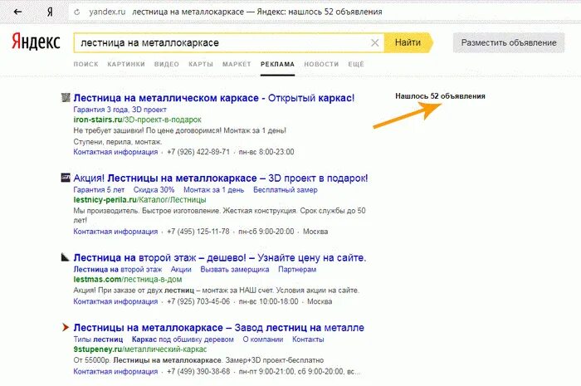Visit lestmas.com/лестница-в-дом URL
Image resolution: width=581 pixels, height=386 pixels.
point(128,280)
